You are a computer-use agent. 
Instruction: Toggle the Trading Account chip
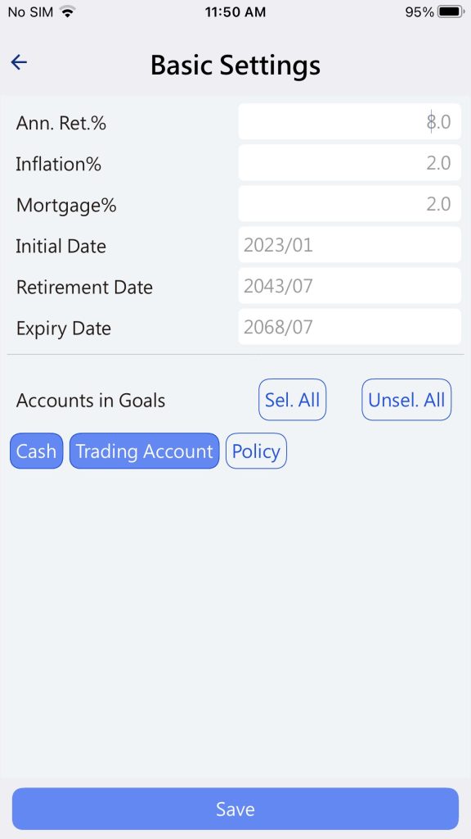pyautogui.click(x=144, y=451)
